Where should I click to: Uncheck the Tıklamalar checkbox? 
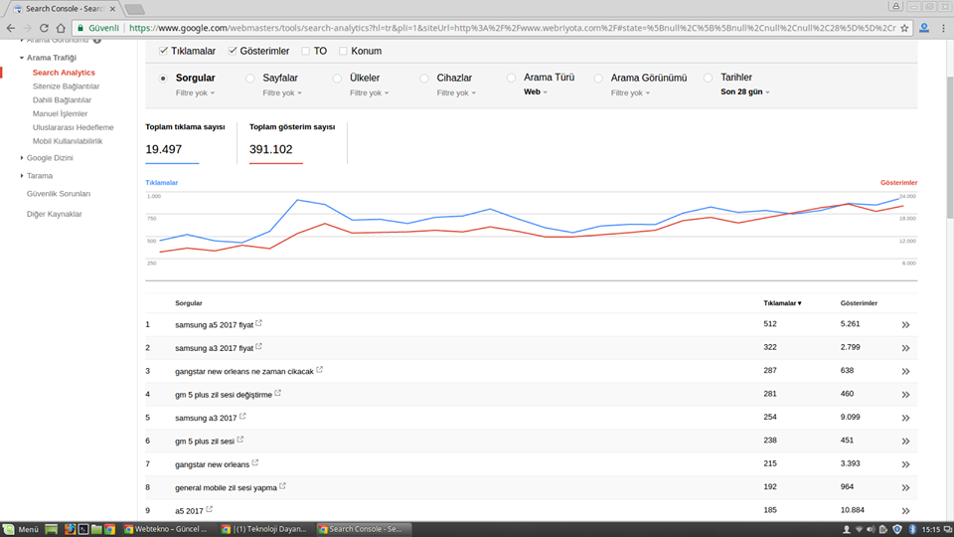pyautogui.click(x=163, y=51)
